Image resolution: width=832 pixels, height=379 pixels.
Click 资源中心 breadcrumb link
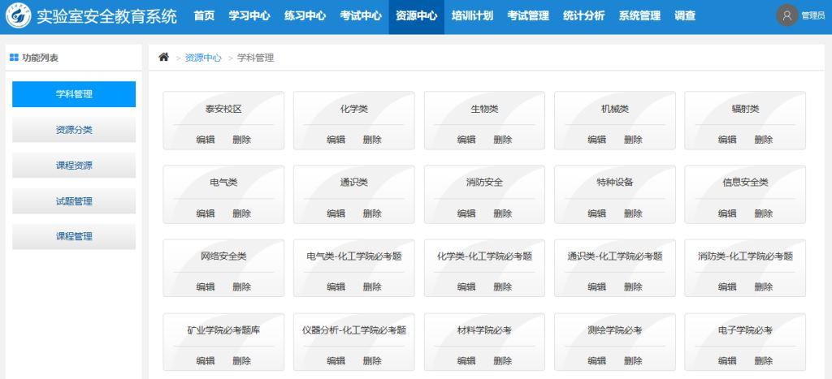coord(203,58)
